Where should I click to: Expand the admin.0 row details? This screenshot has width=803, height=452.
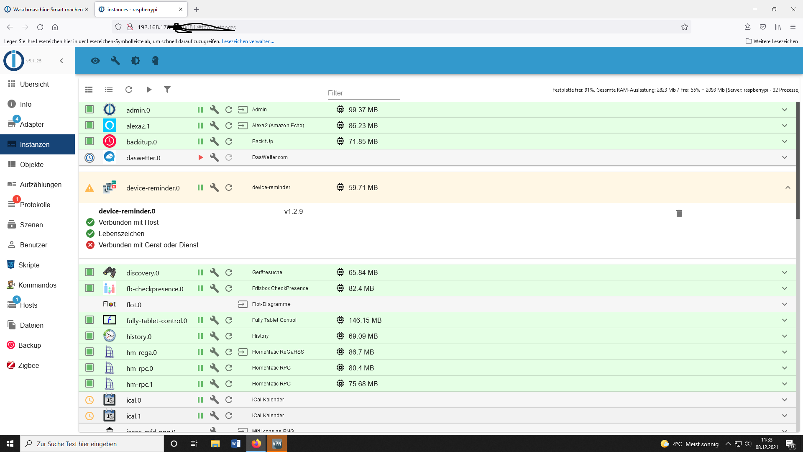coord(785,110)
